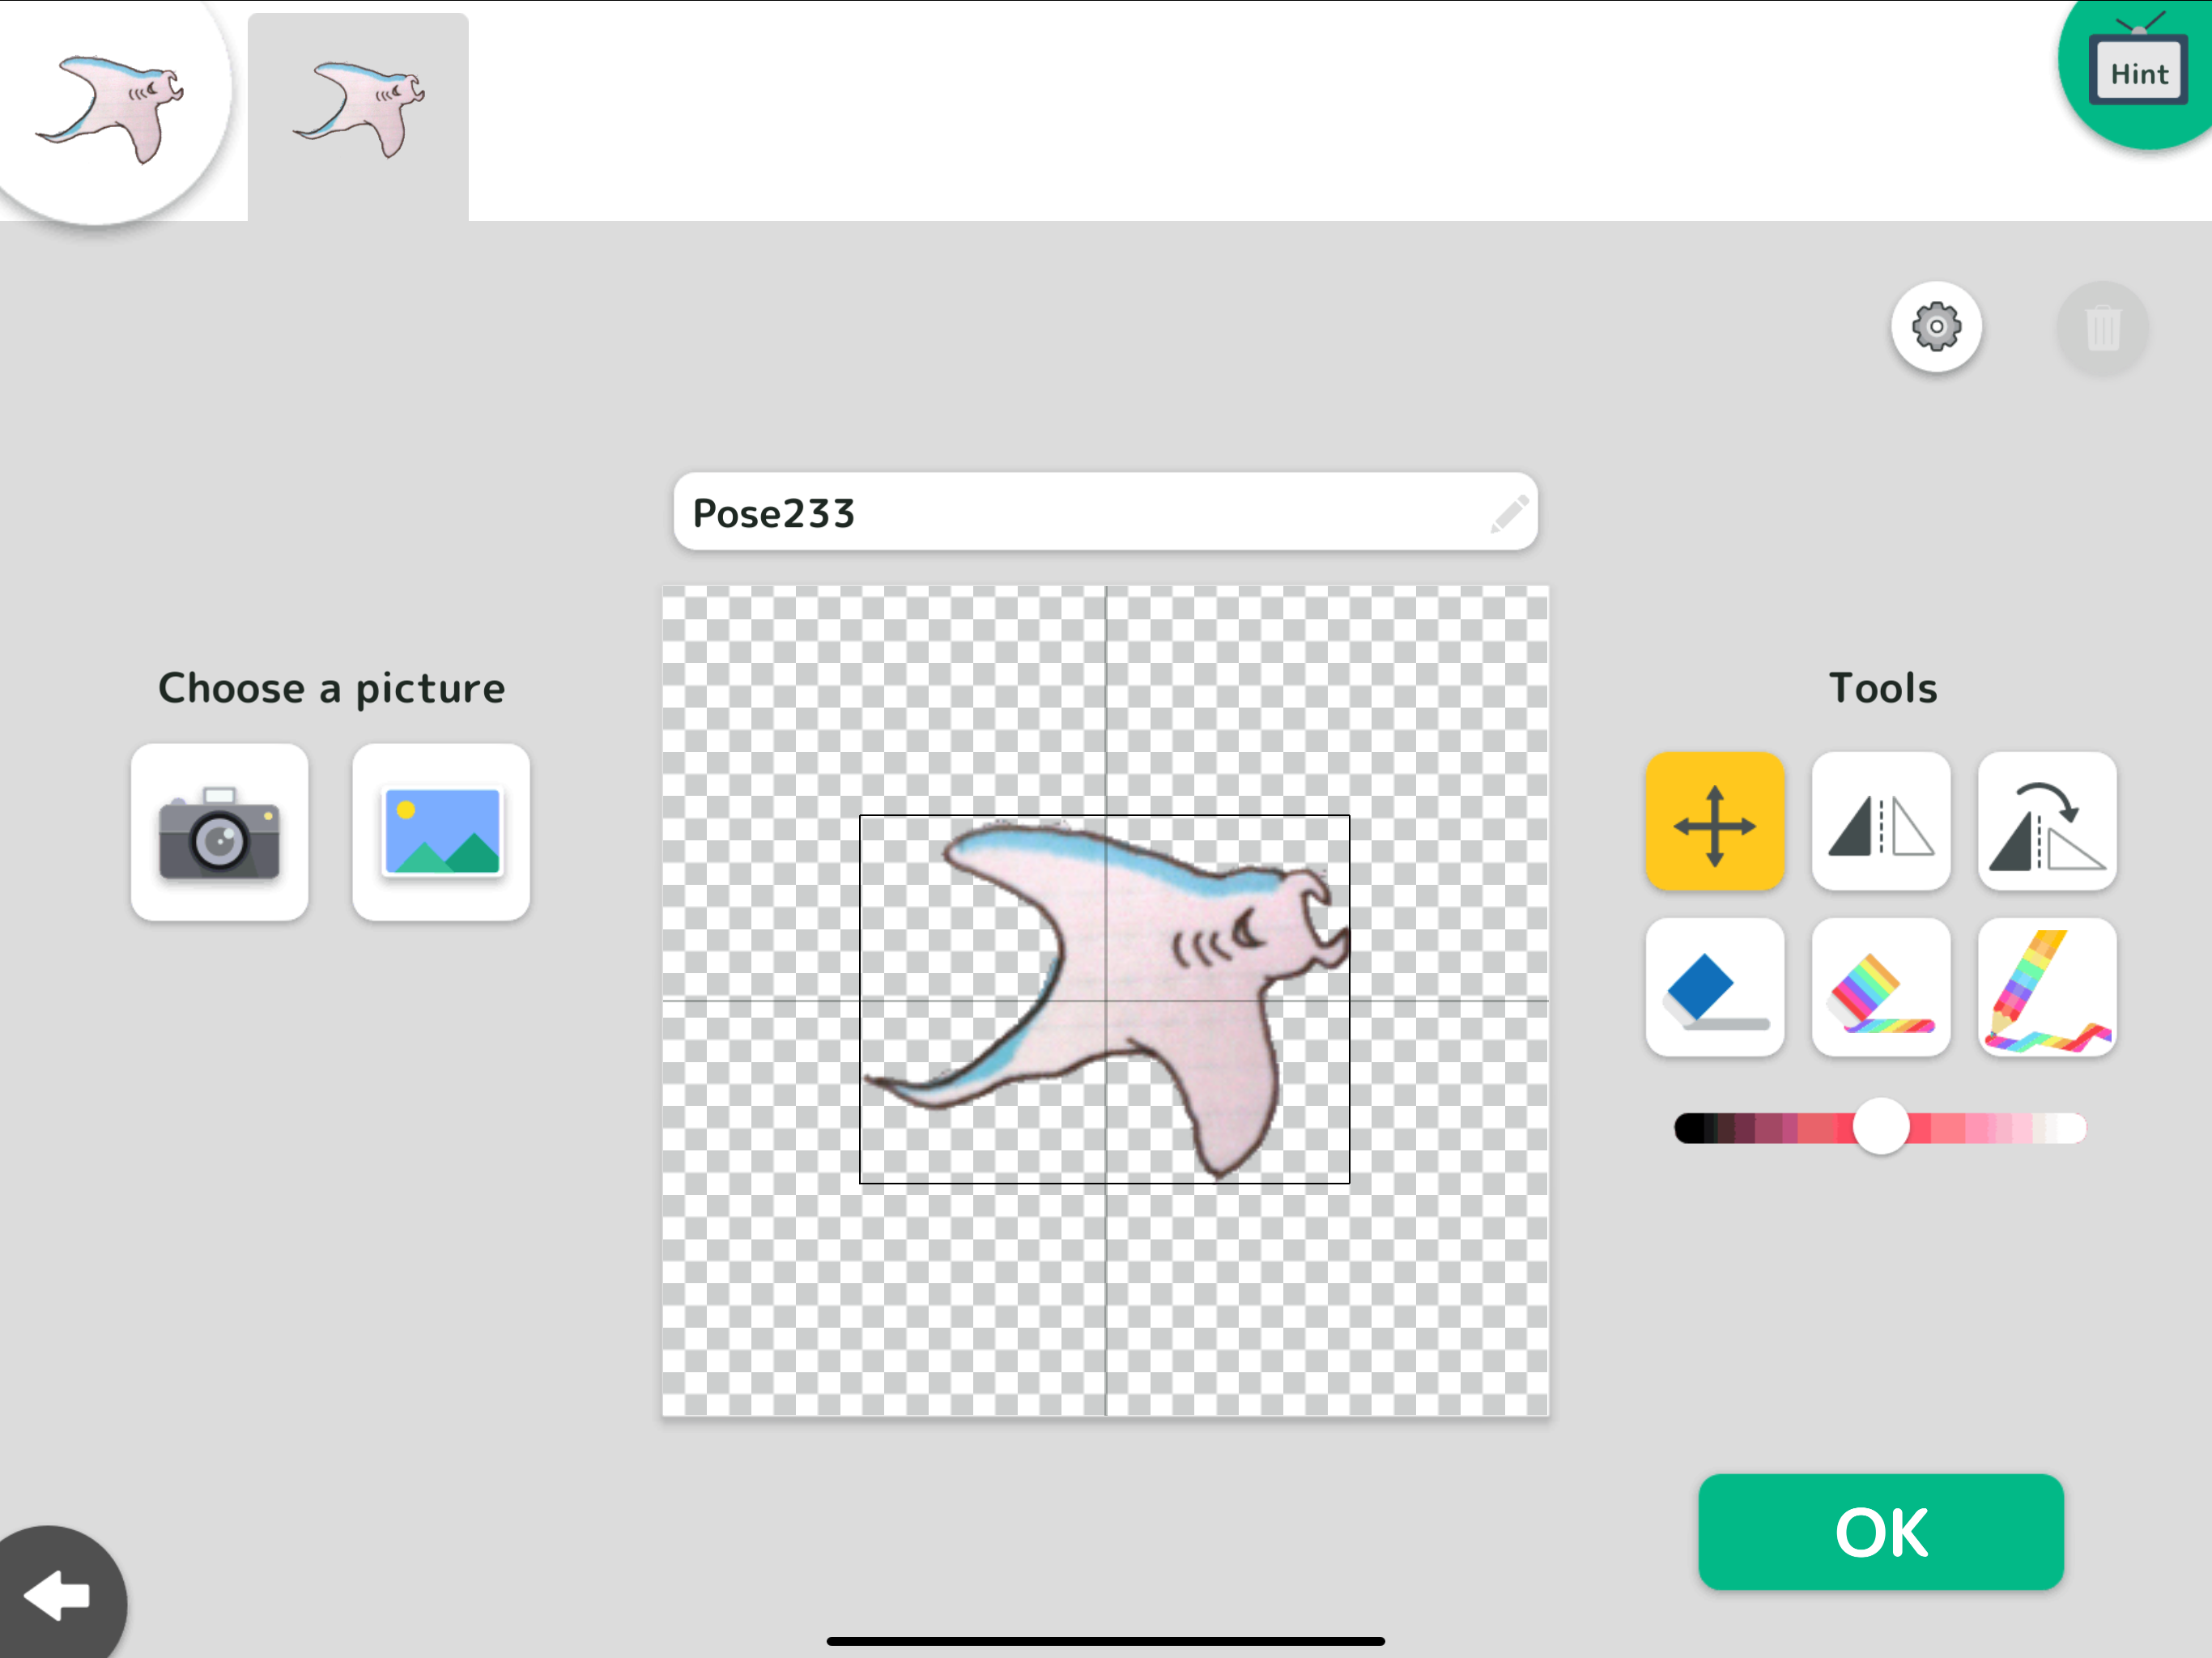Choose the rainbow Highlighter tool
The width and height of the screenshot is (2212, 1658).
click(1880, 988)
